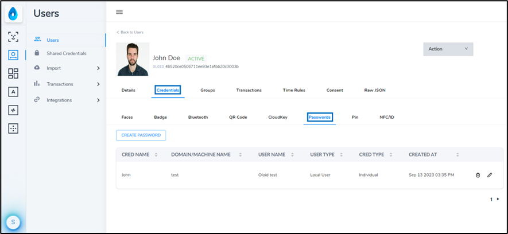Switch to the Details tab
Image resolution: width=508 pixels, height=234 pixels.
point(129,90)
